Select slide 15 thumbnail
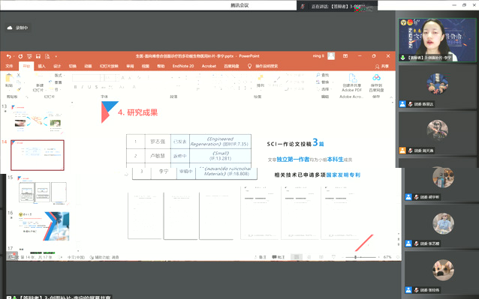 [x=43, y=190]
